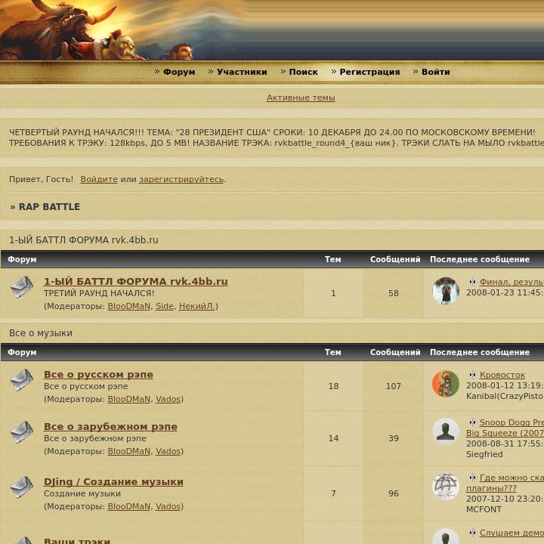544x544 pixels.
Task: Open last post link Snoop Dogg
Action: [505, 428]
